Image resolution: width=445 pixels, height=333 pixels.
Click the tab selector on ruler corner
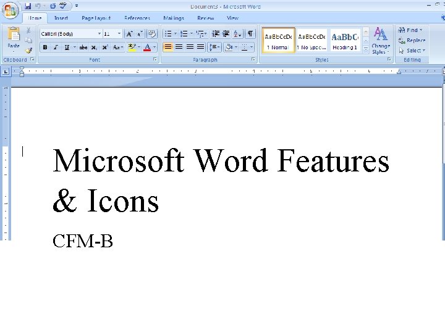coord(6,72)
